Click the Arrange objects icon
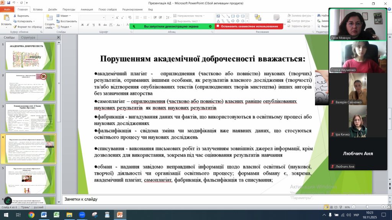This screenshot has height=220, width=392. [x=258, y=17]
